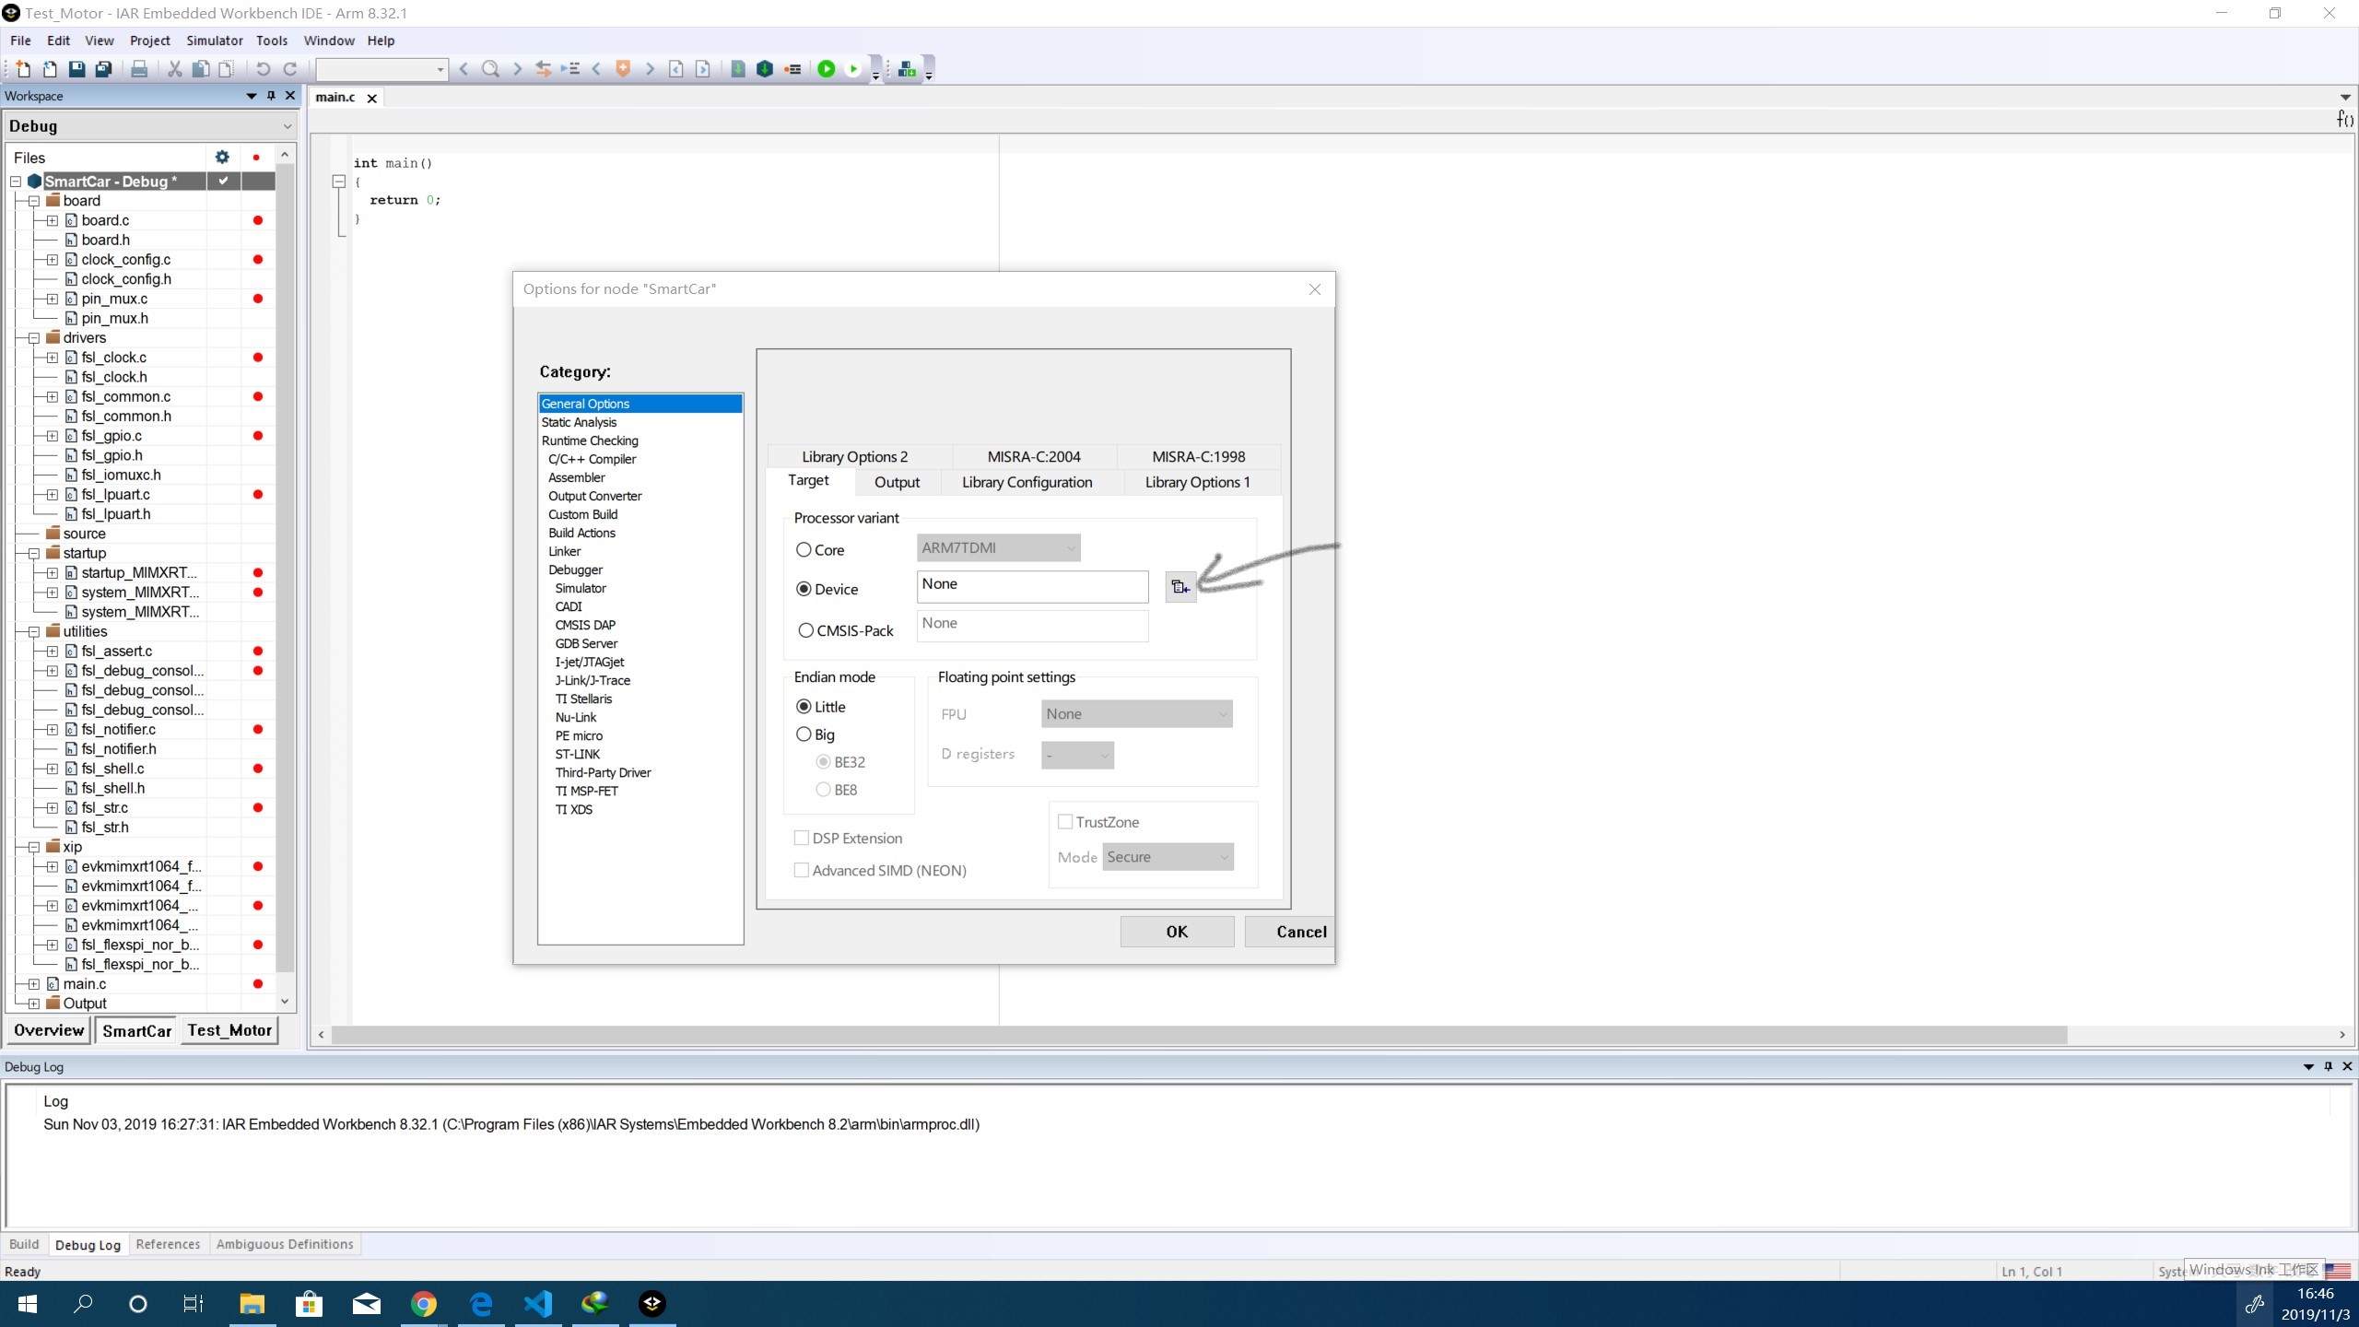2359x1327 pixels.
Task: Check the DSP Extension option
Action: (802, 838)
